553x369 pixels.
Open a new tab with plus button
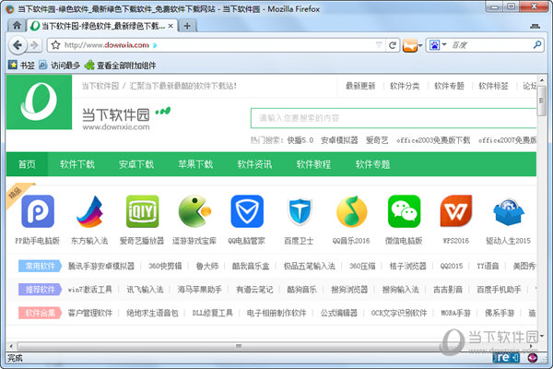pyautogui.click(x=187, y=26)
